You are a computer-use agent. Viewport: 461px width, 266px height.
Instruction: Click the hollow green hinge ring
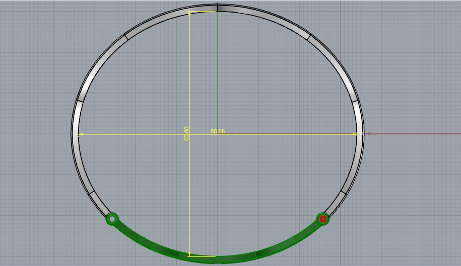click(112, 219)
